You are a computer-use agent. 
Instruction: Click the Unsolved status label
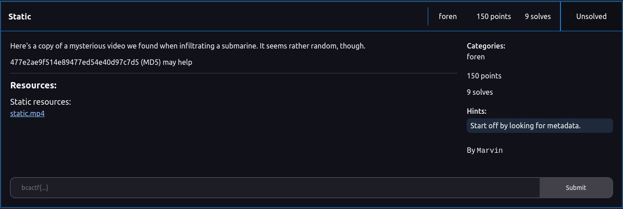point(591,16)
